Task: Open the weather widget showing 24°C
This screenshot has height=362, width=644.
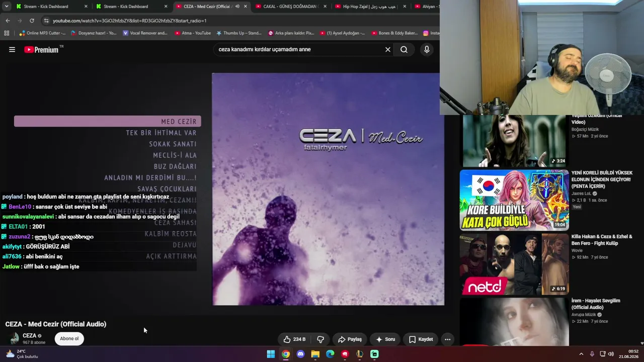Action: [22, 354]
